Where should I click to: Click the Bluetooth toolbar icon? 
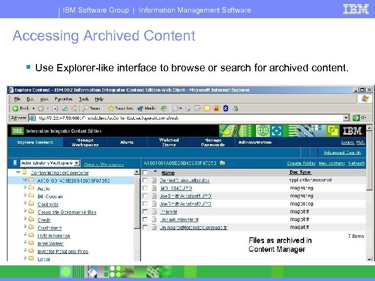226,108
